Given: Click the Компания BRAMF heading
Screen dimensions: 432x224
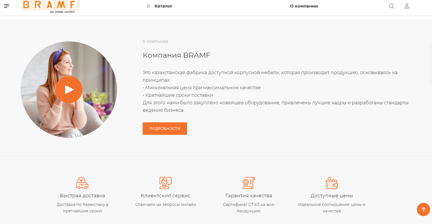Looking at the screenshot, I should pyautogui.click(x=176, y=55).
